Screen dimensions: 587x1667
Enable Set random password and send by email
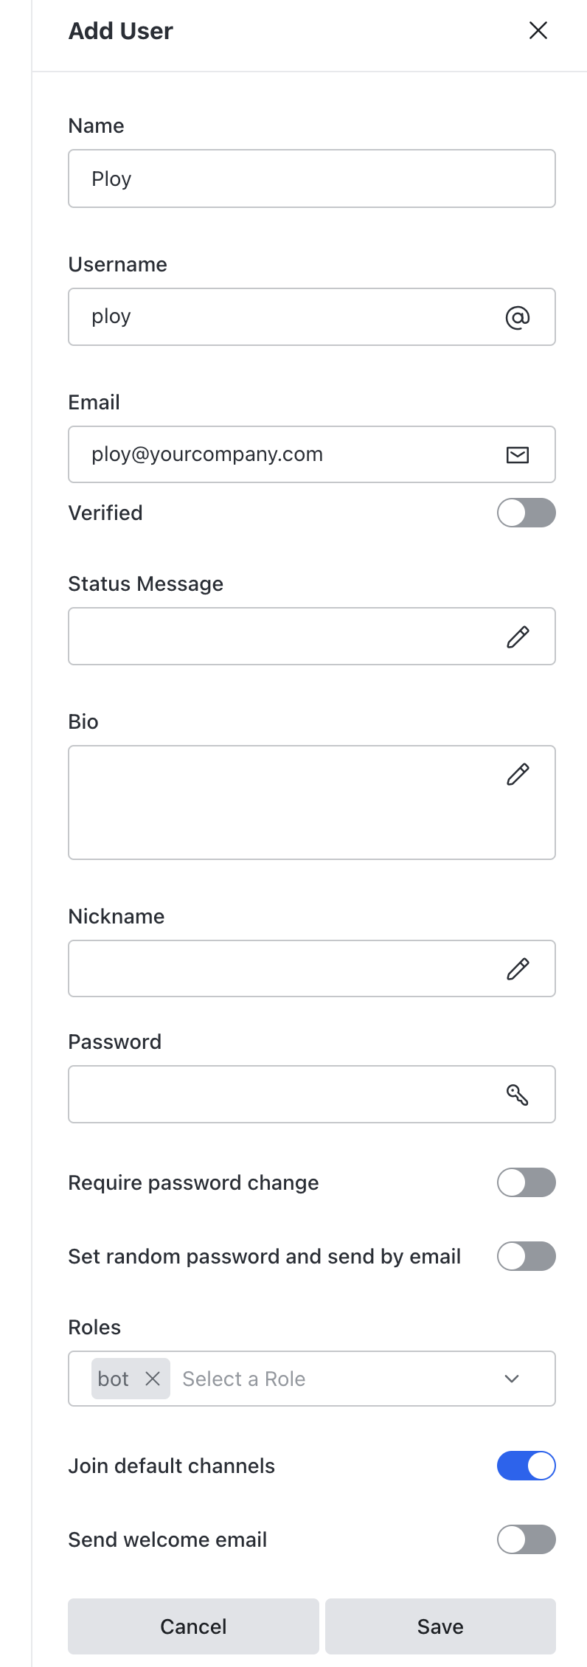coord(526,1256)
